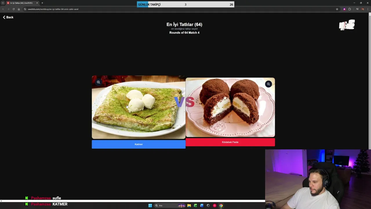The width and height of the screenshot is (371, 209).
Task: Open File Explorer from the taskbar
Action: coord(189,206)
